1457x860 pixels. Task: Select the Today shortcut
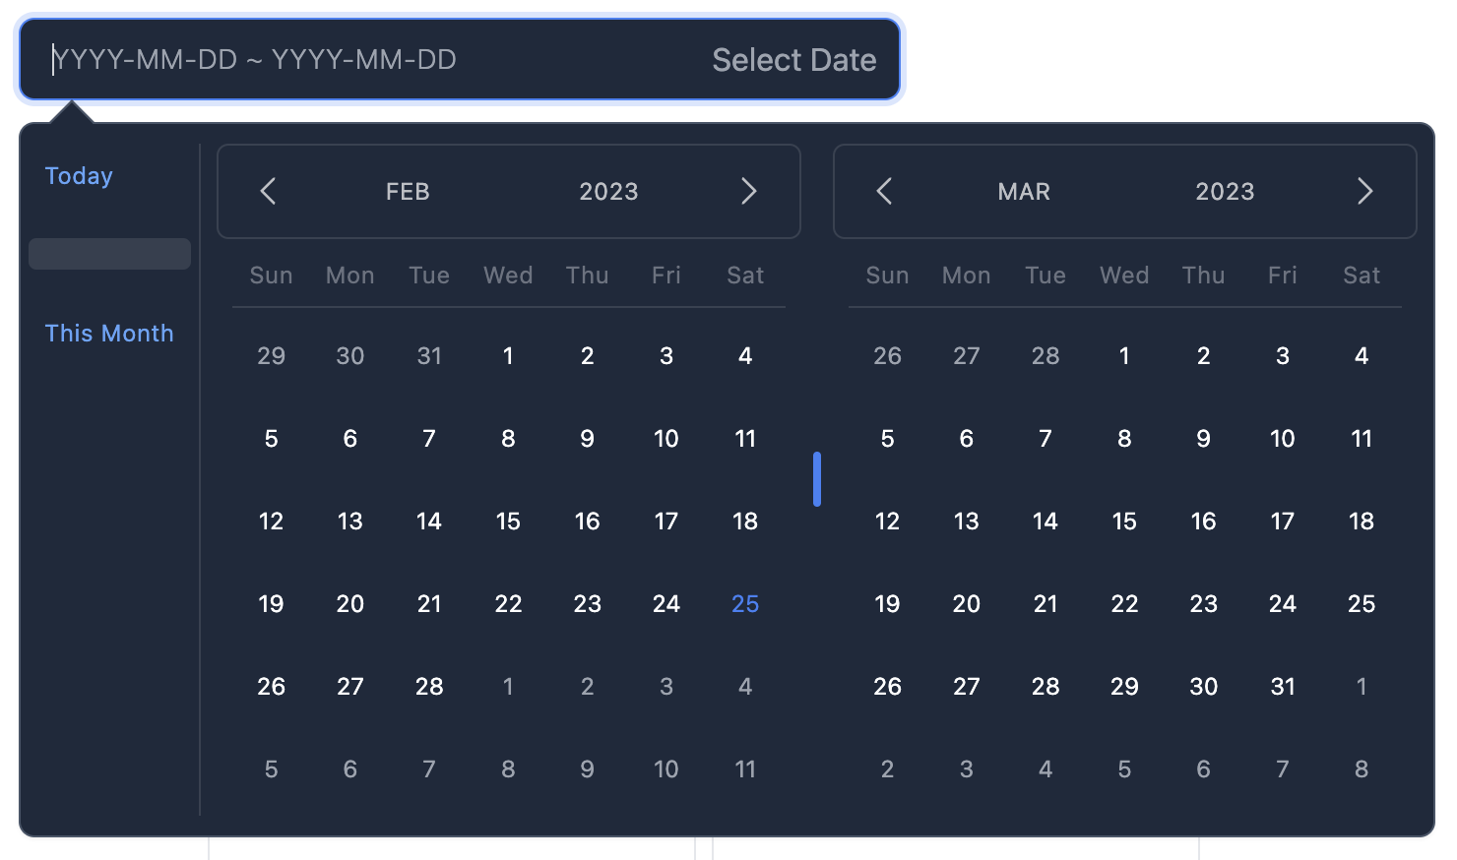79,175
